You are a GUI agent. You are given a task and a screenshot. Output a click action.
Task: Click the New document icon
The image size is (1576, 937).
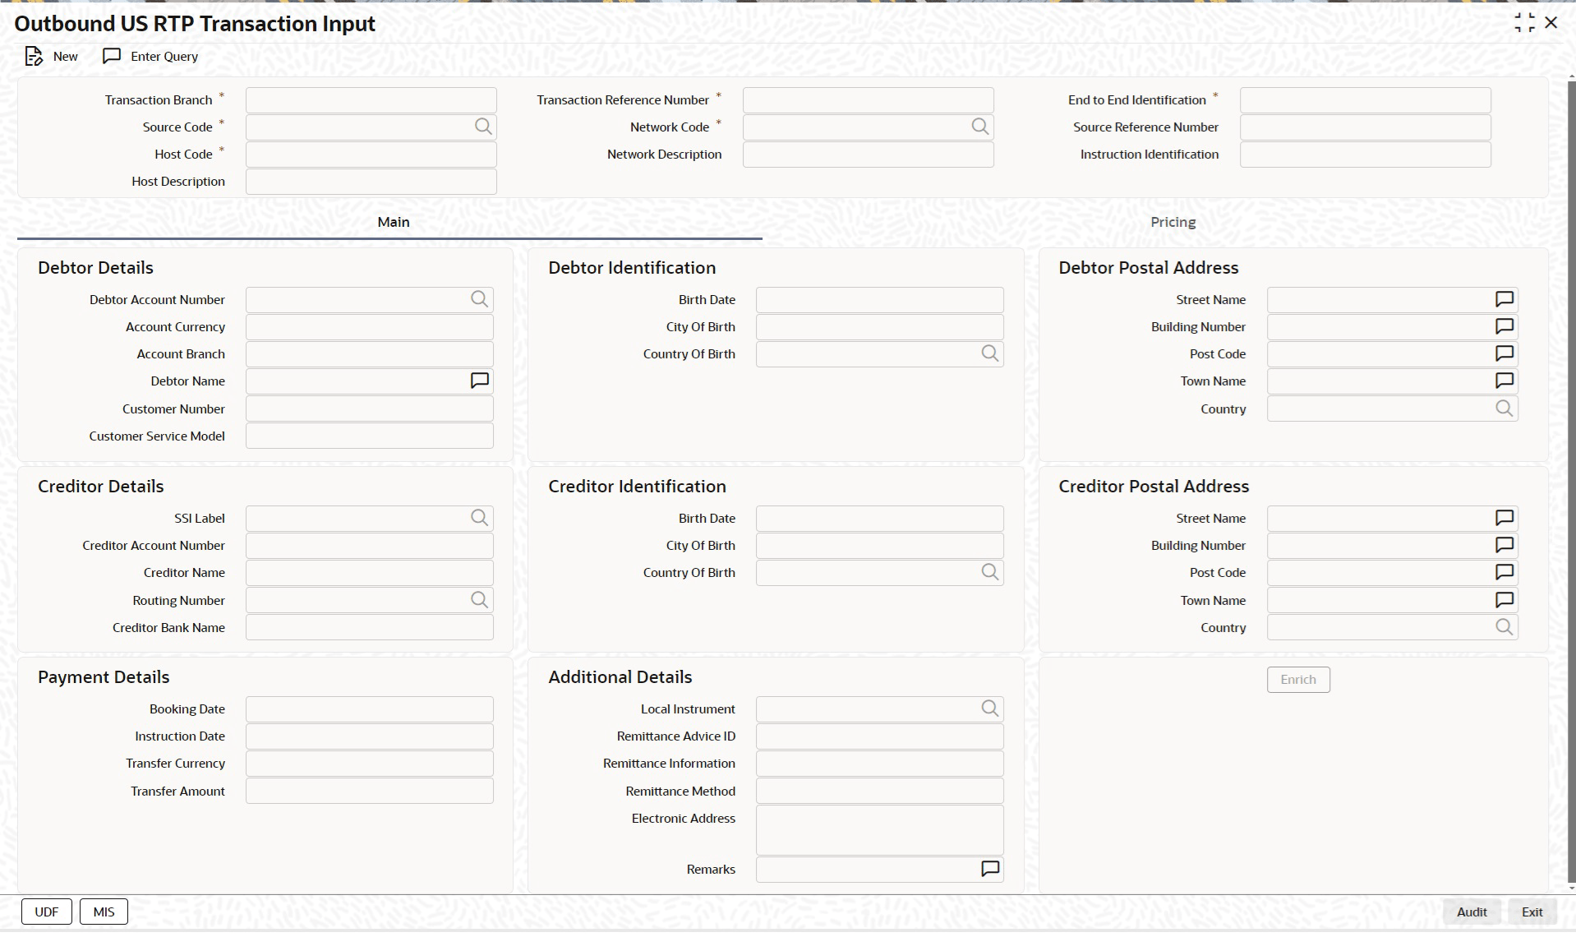34,57
